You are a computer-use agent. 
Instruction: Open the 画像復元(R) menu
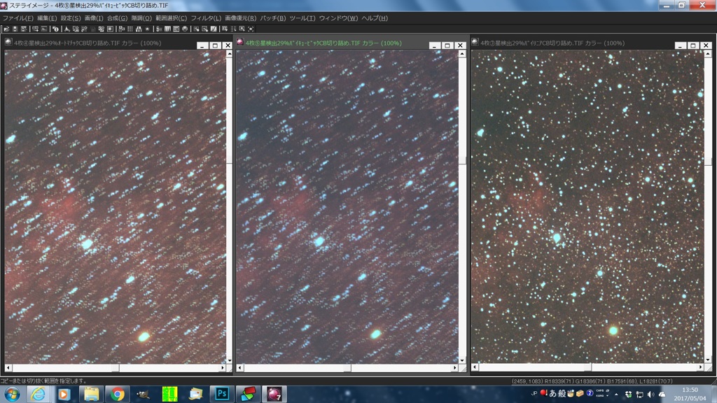(x=240, y=17)
